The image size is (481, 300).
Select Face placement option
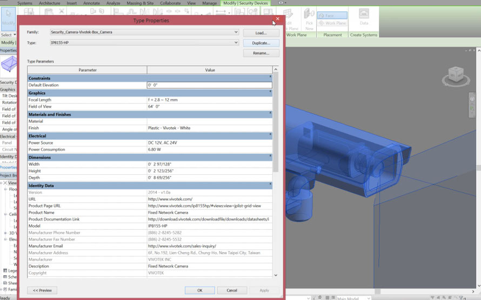tap(332, 16)
